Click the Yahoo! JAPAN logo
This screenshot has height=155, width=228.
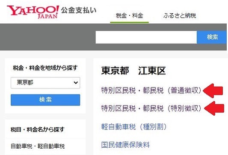click(x=33, y=12)
